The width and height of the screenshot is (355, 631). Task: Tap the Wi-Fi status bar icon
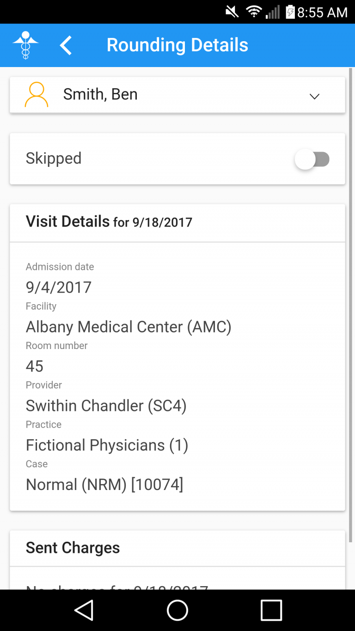click(253, 12)
